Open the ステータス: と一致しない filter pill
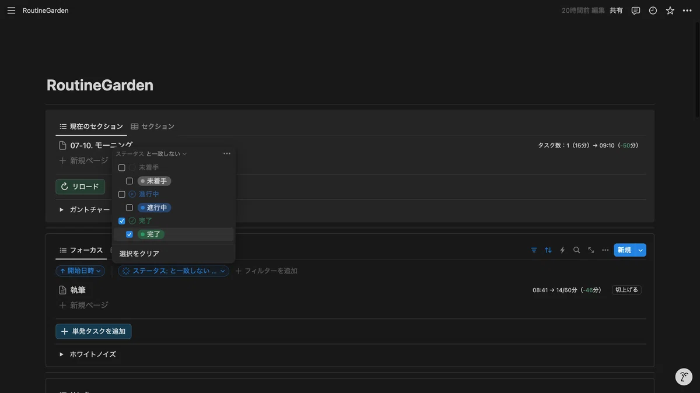The height and width of the screenshot is (393, 700). point(173,271)
